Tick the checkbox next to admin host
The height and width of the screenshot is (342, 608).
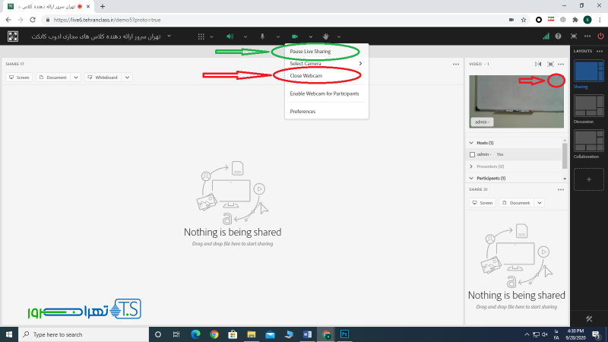click(x=472, y=154)
